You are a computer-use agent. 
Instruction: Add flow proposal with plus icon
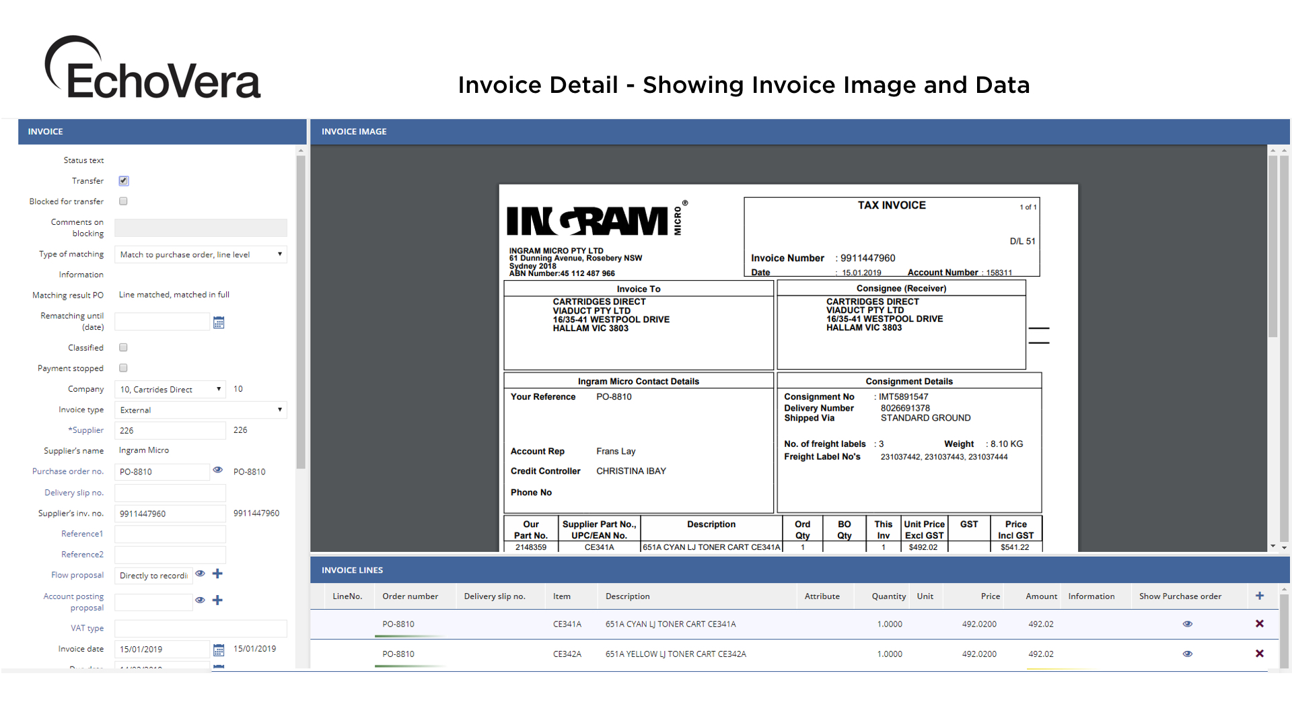click(217, 574)
